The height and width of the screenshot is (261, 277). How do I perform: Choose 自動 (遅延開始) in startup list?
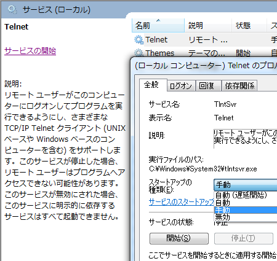245,195
